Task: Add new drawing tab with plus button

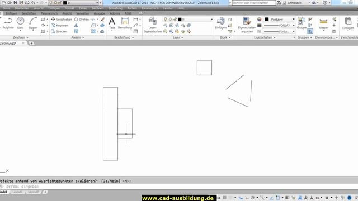Action: tap(31, 44)
